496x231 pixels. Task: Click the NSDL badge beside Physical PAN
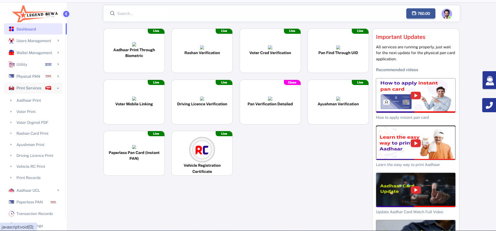[x=48, y=76]
